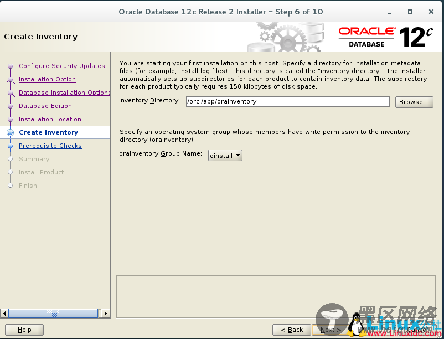Open the oraInventory Group Name dropdown

[225, 156]
